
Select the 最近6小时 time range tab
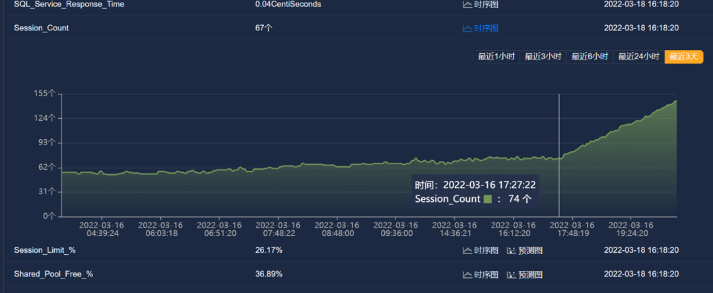point(590,57)
